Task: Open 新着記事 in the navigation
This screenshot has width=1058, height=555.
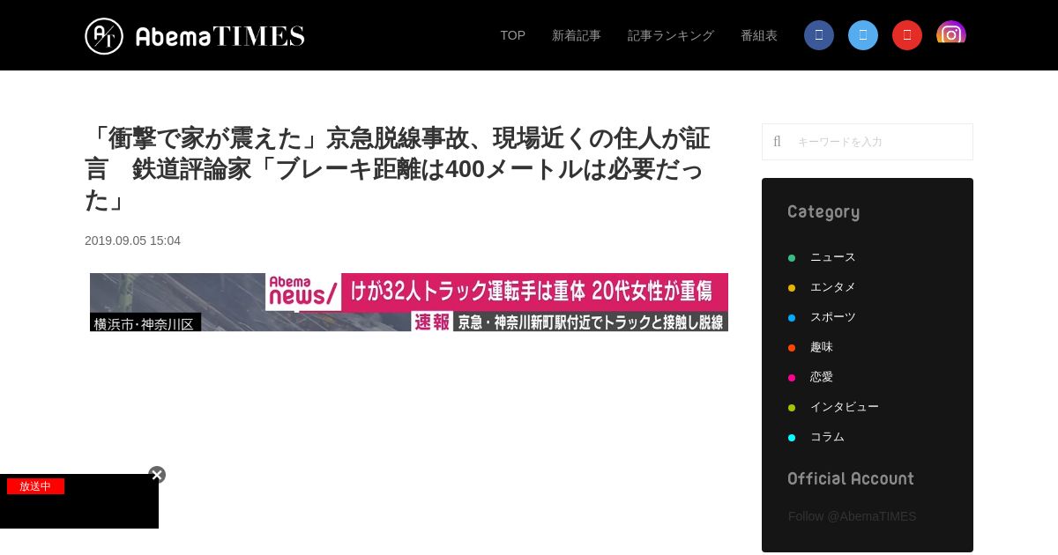Action: 577,35
